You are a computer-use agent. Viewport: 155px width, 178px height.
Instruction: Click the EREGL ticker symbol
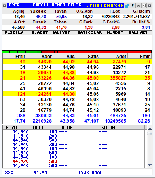point(15,5)
